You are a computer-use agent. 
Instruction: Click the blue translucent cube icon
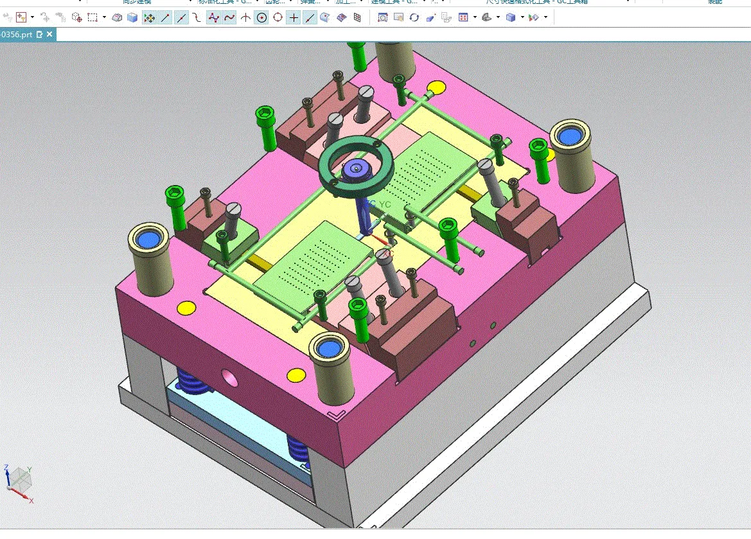click(132, 18)
